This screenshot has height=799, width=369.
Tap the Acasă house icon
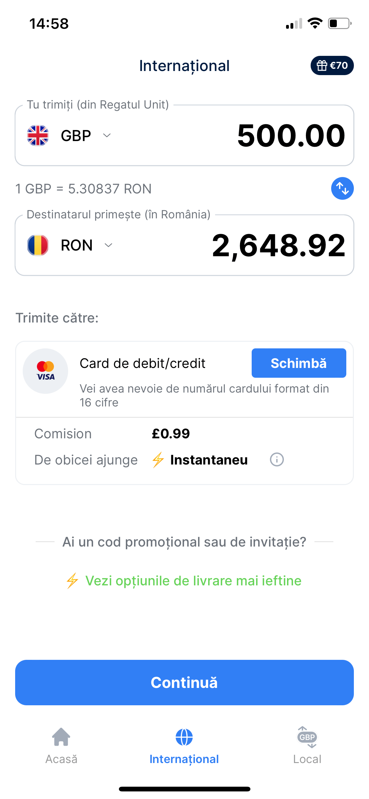point(61,737)
